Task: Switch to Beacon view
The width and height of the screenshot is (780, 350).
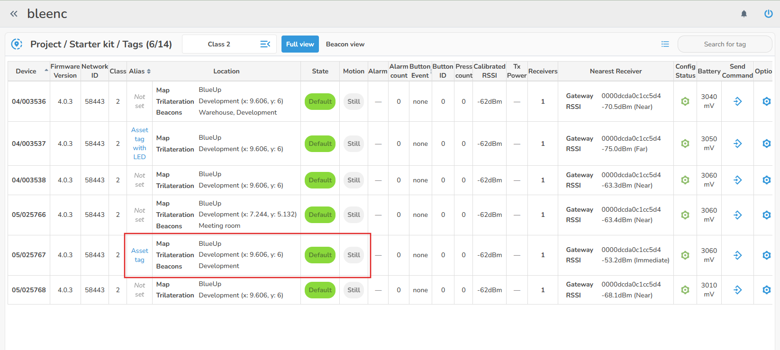Action: click(345, 44)
